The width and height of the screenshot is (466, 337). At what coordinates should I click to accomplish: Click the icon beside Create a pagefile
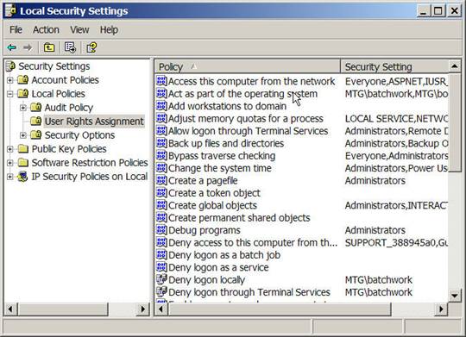tap(161, 180)
